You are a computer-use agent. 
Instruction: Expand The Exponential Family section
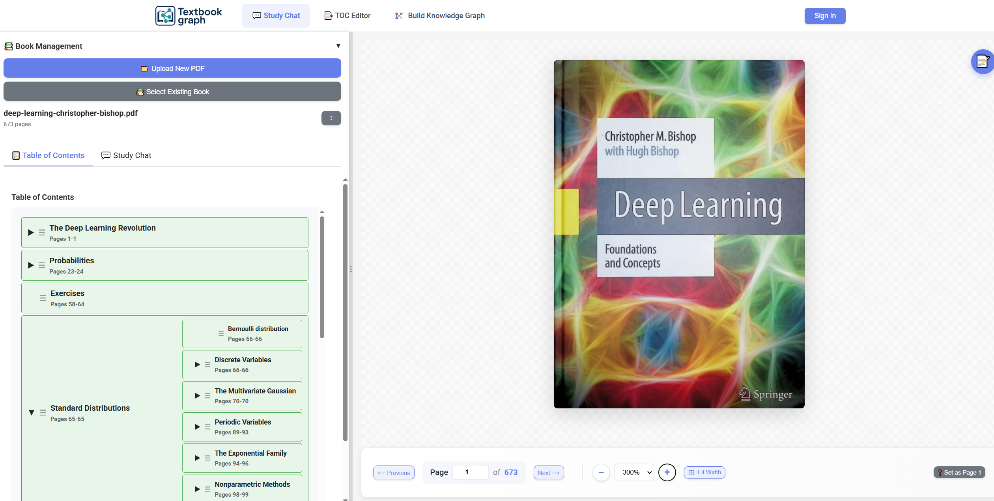(x=197, y=458)
